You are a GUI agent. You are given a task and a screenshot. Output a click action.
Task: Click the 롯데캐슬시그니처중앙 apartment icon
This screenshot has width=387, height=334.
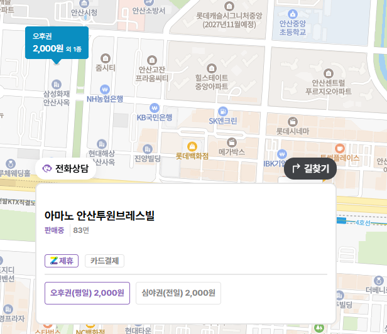pyautogui.click(x=229, y=6)
